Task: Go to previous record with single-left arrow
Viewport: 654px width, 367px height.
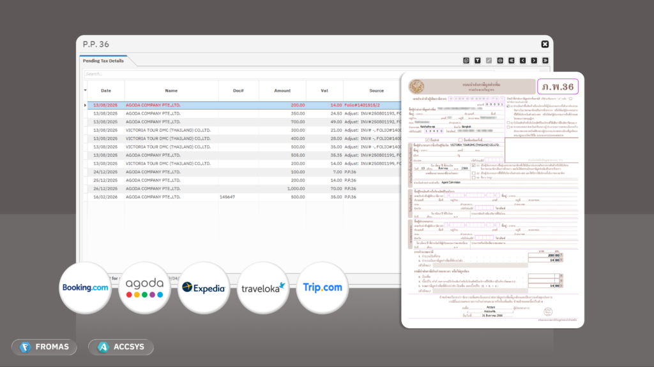Action: pos(522,61)
